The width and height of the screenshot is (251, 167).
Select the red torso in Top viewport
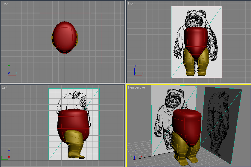tap(65, 37)
